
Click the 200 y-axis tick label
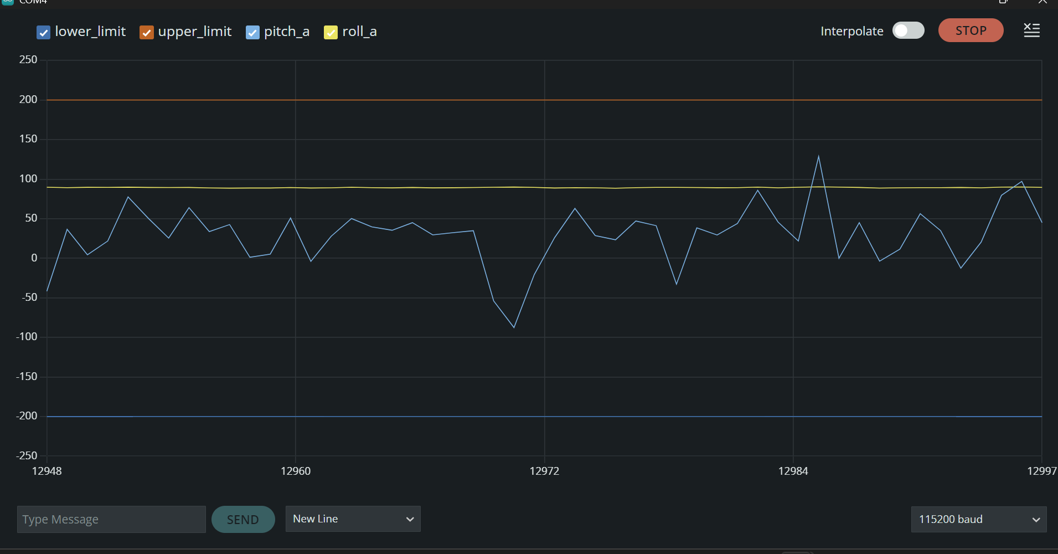point(28,100)
